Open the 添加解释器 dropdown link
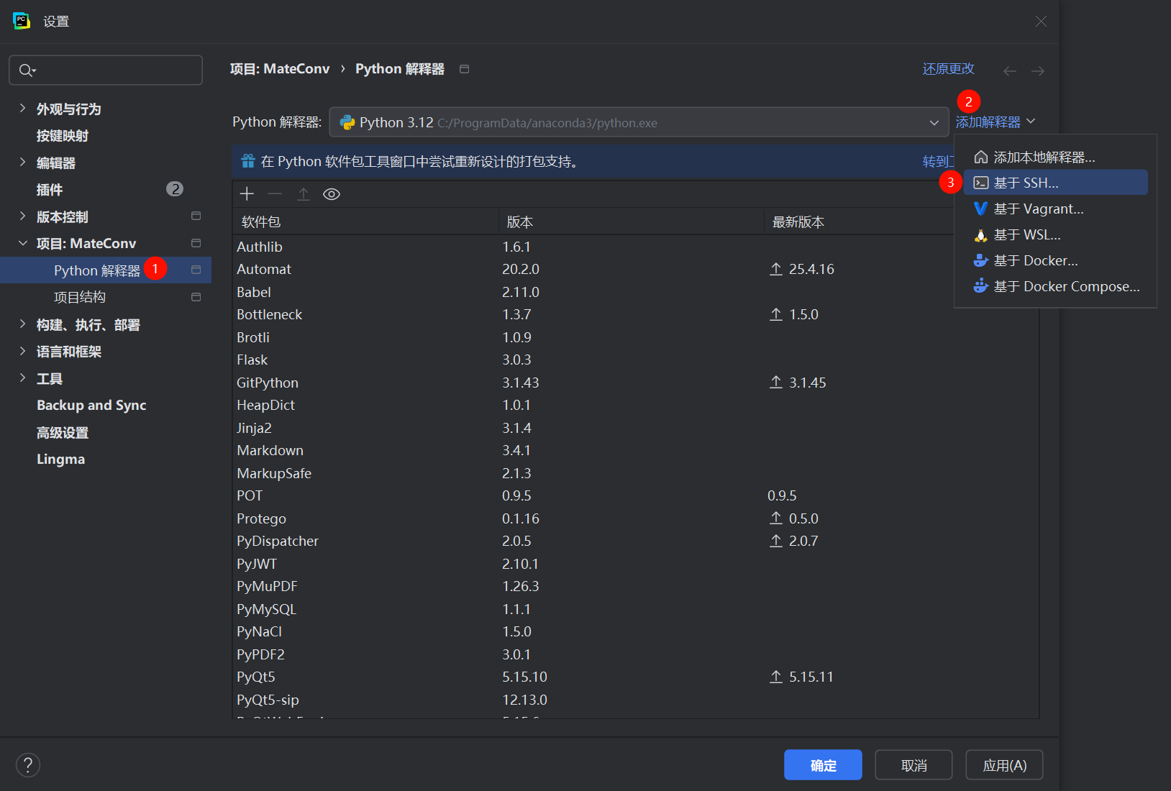The width and height of the screenshot is (1171, 791). [x=995, y=122]
